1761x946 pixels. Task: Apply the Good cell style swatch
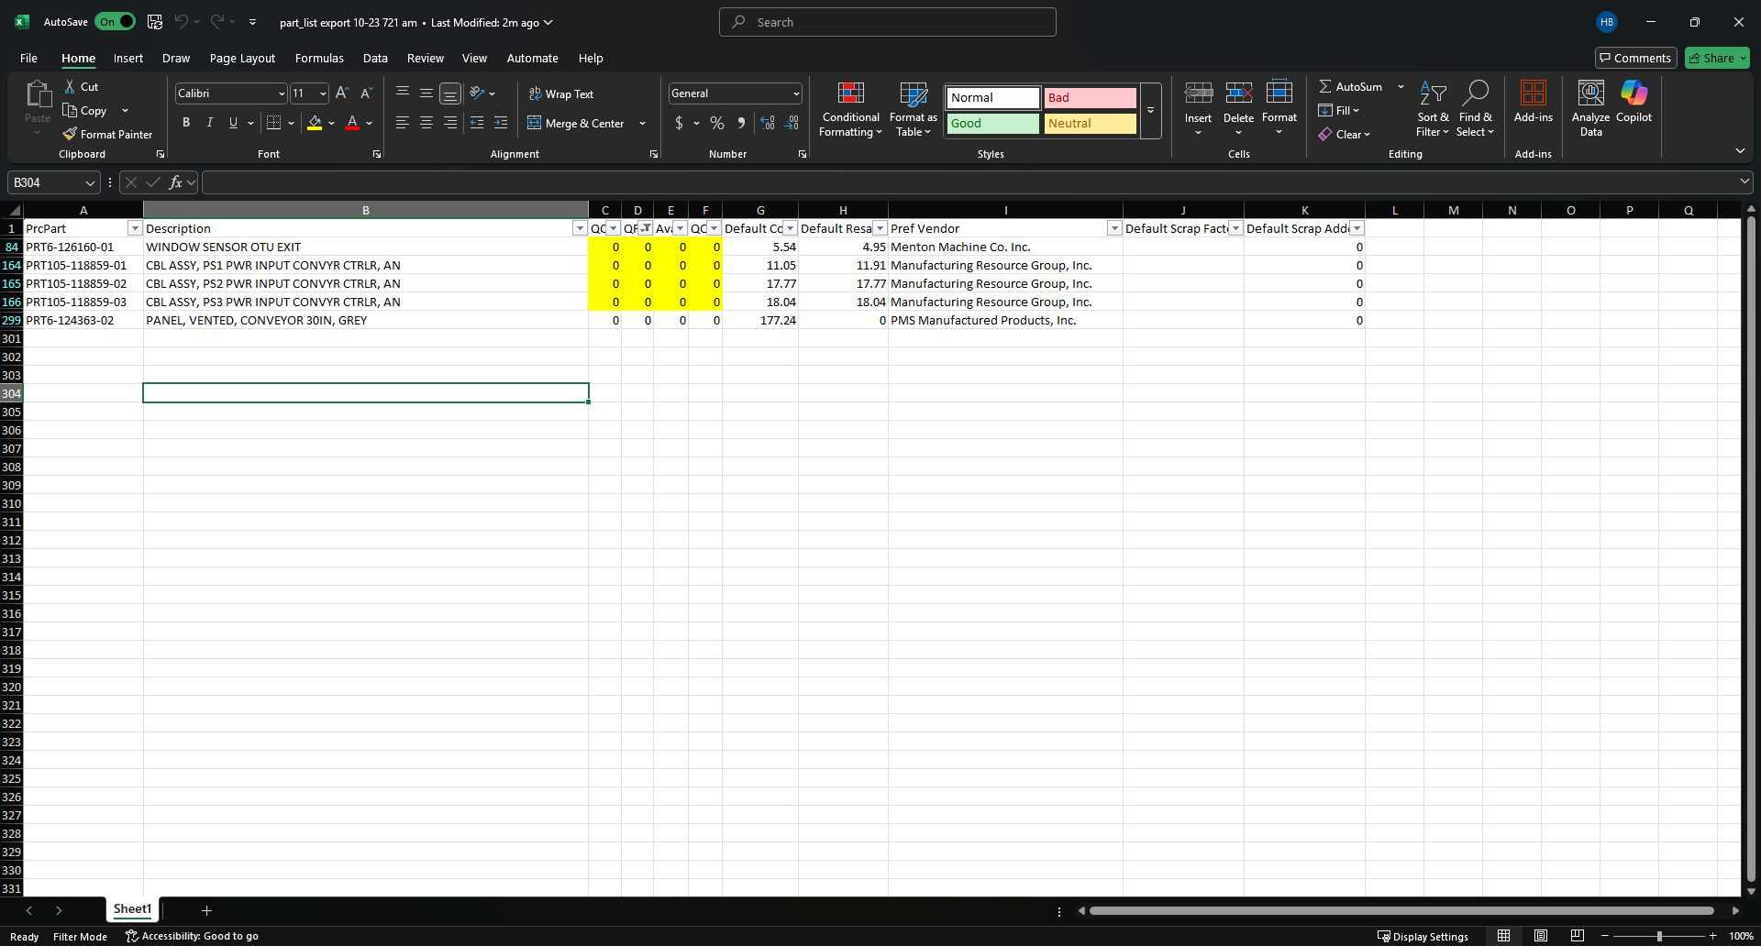tap(993, 123)
